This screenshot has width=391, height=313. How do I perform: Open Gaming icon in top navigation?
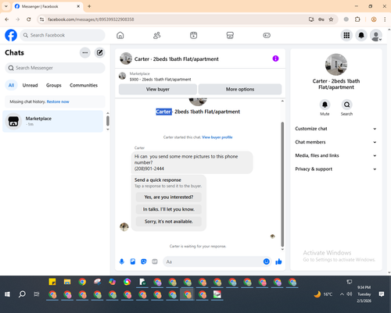267,35
